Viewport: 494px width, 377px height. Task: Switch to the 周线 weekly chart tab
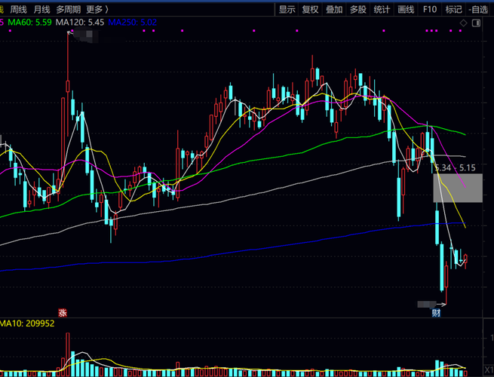pos(18,10)
